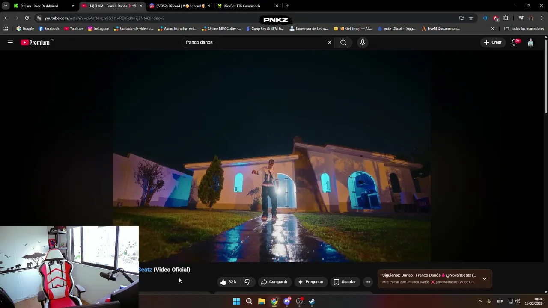The width and height of the screenshot is (548, 308).
Task: Bookmark this page with the star
Action: (471, 18)
